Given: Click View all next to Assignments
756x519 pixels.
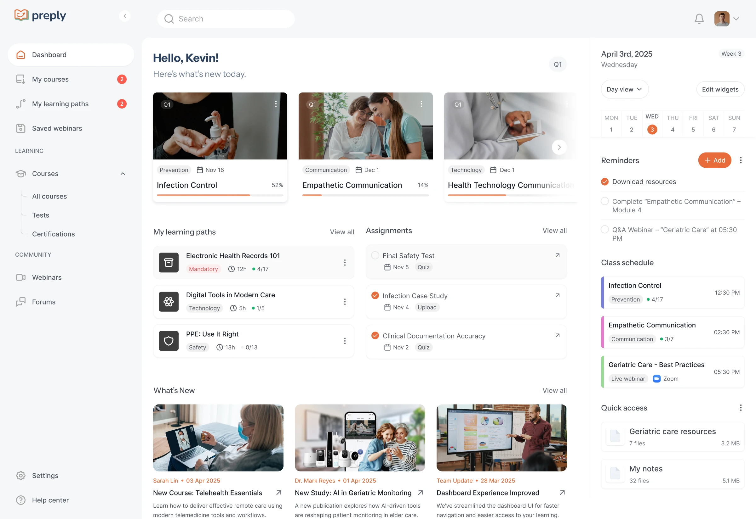Looking at the screenshot, I should (554, 231).
